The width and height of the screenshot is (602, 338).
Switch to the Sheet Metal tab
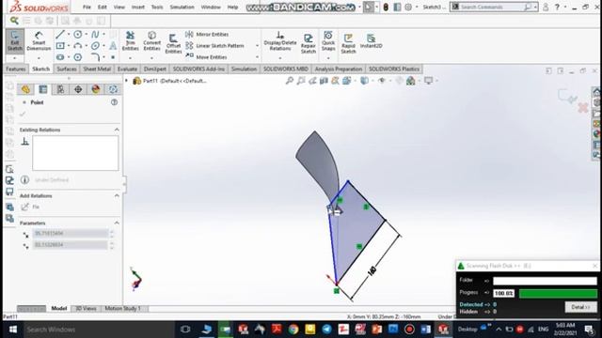tap(97, 69)
